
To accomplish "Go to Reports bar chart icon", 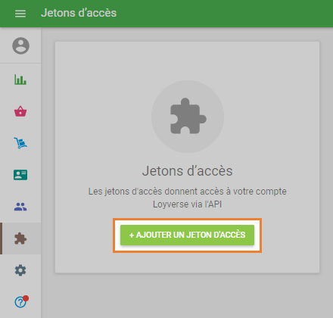I will tap(20, 79).
